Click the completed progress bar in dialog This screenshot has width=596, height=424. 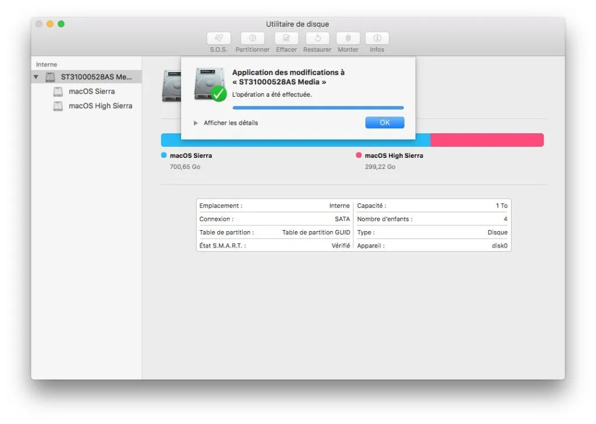point(318,108)
